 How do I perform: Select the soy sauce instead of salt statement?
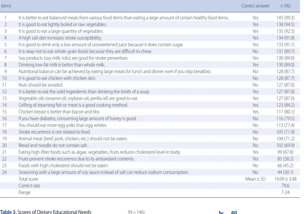pos(104,172)
